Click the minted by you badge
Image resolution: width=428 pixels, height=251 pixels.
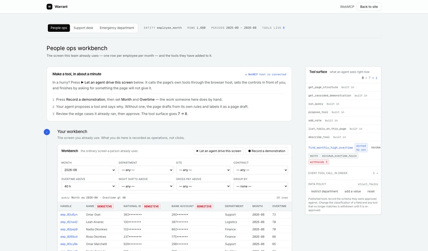(361, 148)
